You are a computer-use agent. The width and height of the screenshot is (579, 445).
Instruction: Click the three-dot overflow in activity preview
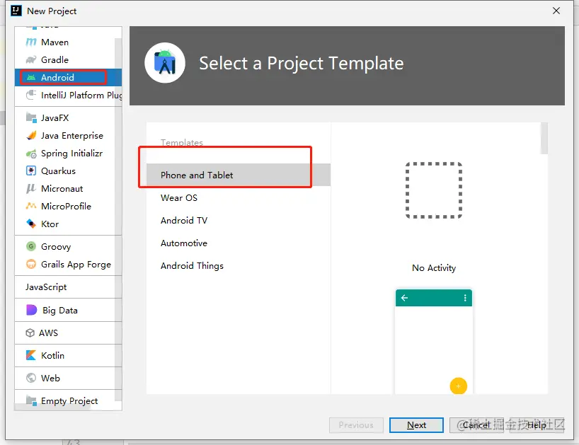click(465, 298)
